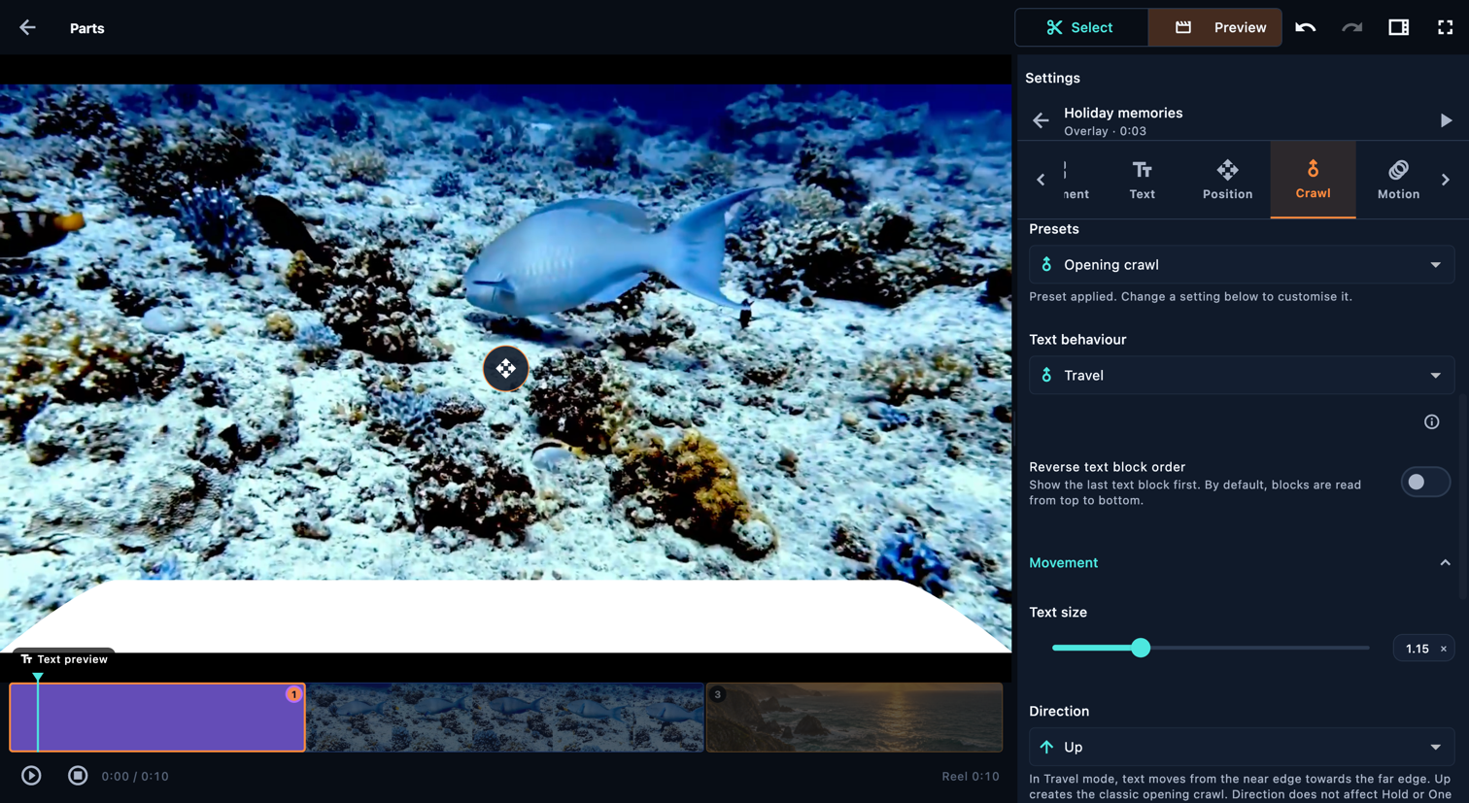Open the Opening crawl presets dropdown
This screenshot has height=803, width=1469.
pos(1242,264)
